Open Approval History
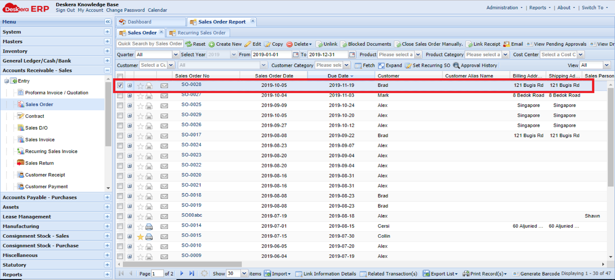This screenshot has width=615, height=280. (475, 65)
